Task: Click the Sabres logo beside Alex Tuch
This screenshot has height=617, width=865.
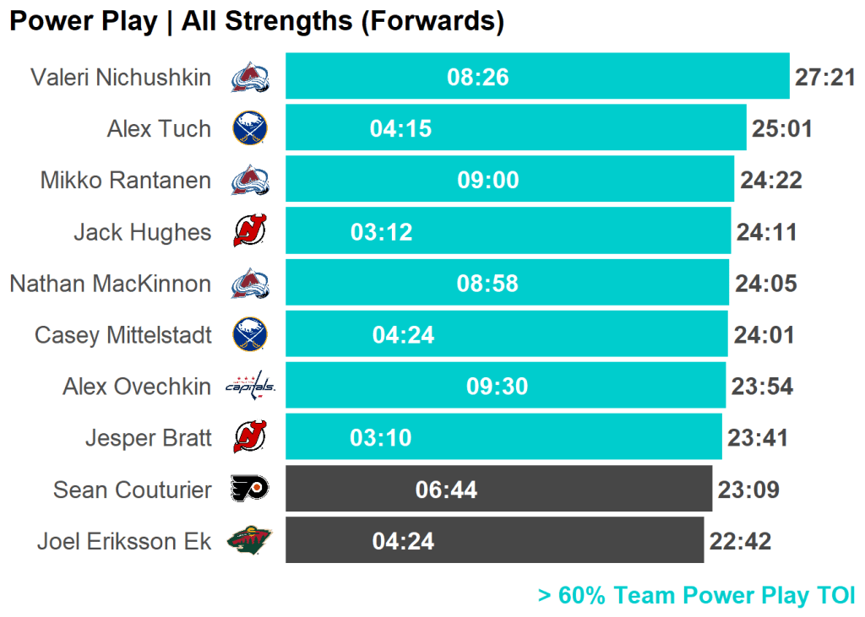Action: pyautogui.click(x=250, y=129)
